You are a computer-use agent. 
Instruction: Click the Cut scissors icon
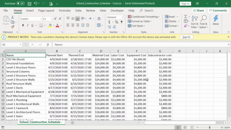point(13,17)
